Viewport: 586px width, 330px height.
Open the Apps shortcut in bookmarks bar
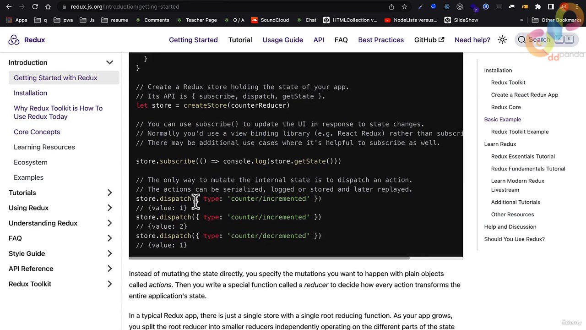(17, 20)
